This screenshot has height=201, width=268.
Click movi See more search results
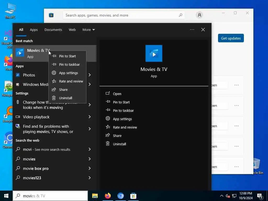47,149
